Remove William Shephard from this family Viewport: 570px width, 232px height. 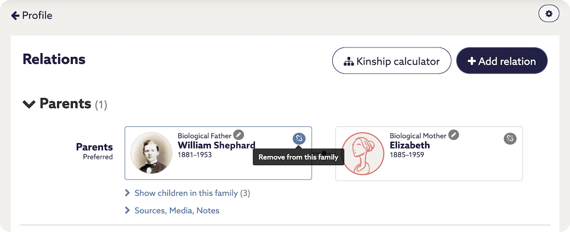[299, 138]
